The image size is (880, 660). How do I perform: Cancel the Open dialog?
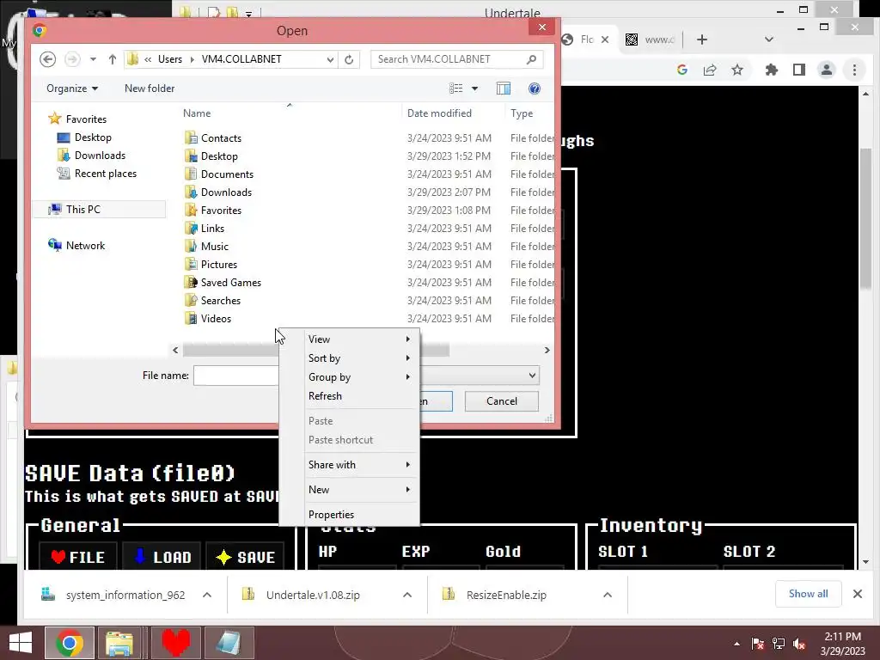pos(502,400)
